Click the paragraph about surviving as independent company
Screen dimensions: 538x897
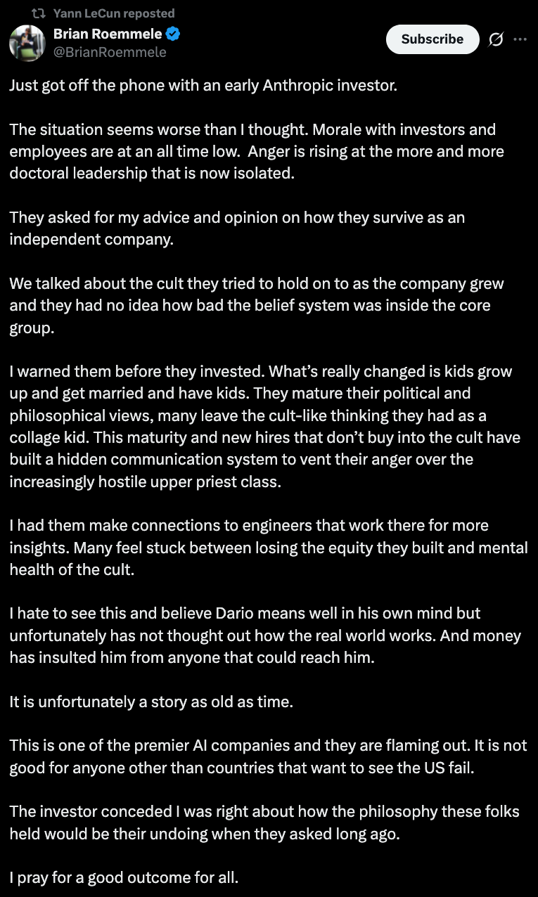coord(237,228)
